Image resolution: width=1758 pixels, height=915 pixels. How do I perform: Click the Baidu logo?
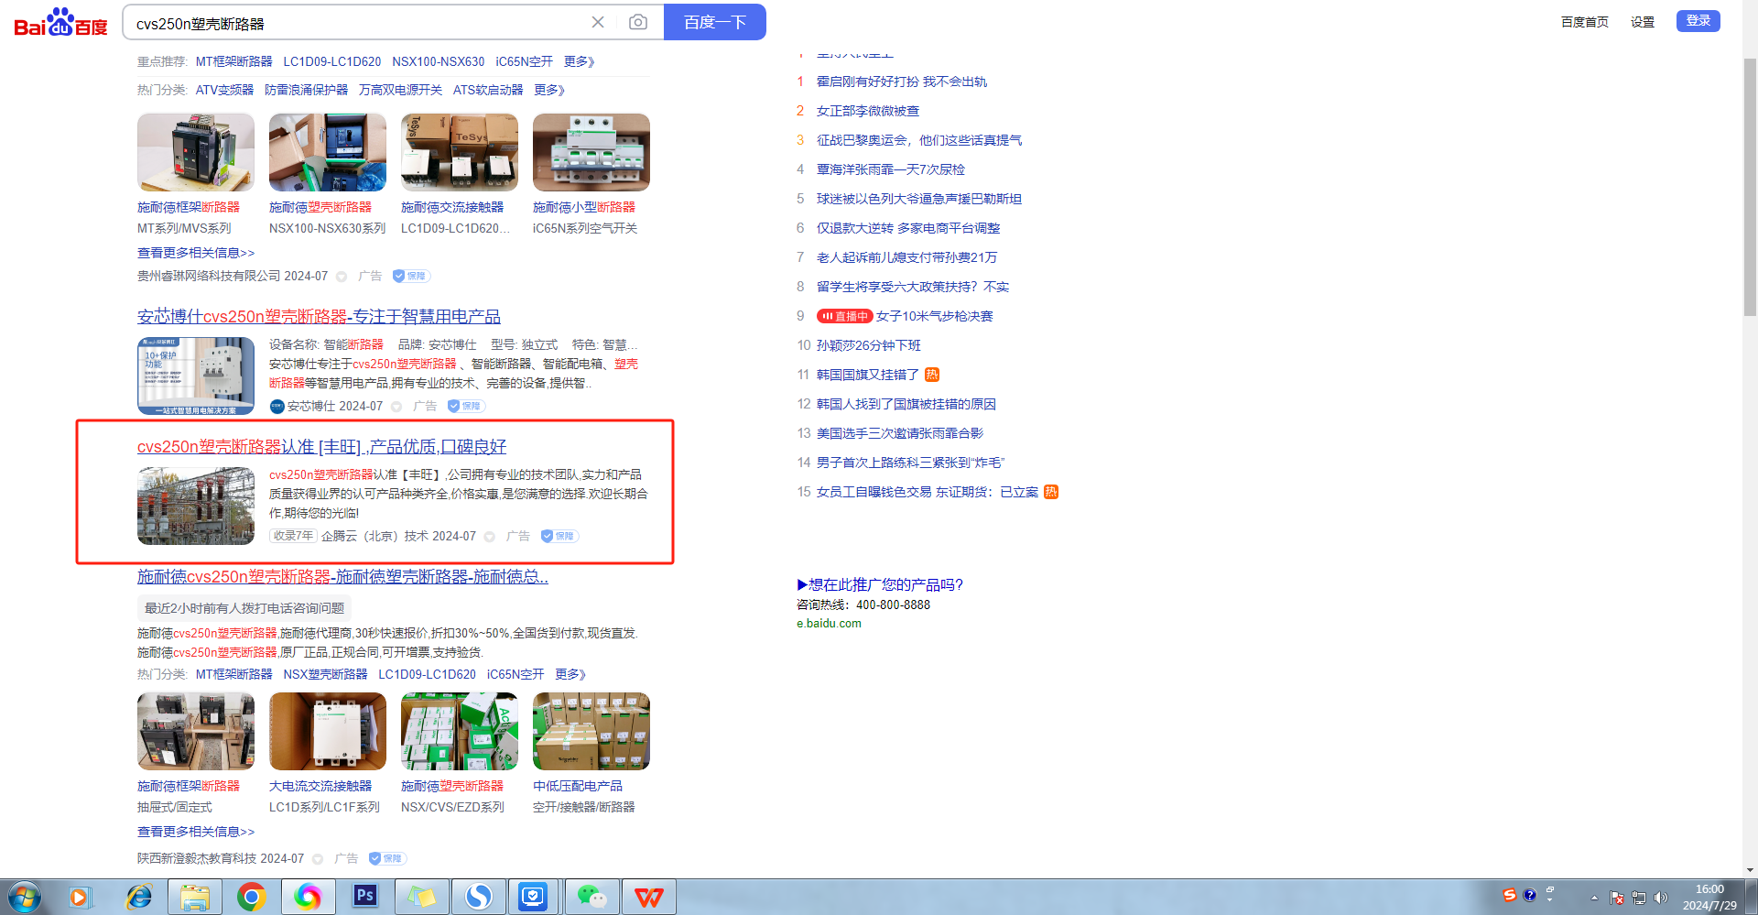[x=60, y=22]
